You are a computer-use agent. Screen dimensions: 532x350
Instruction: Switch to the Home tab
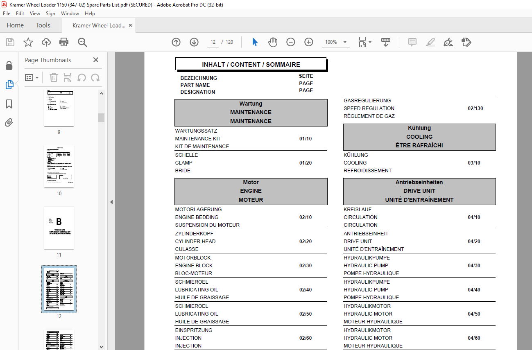pyautogui.click(x=15, y=25)
